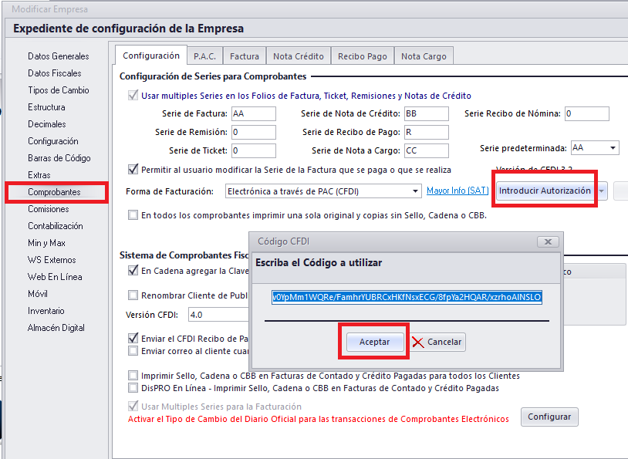
Task: Toggle Permitir al usuario modificar la Serie checkbox
Action: (x=133, y=169)
